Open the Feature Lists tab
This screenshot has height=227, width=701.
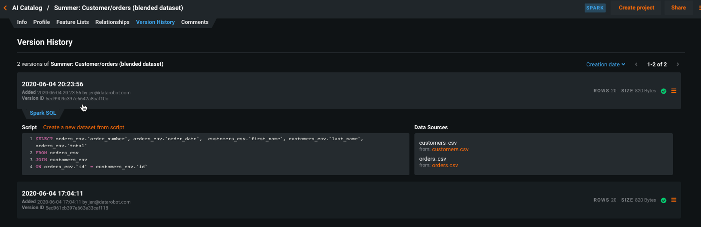(x=72, y=22)
